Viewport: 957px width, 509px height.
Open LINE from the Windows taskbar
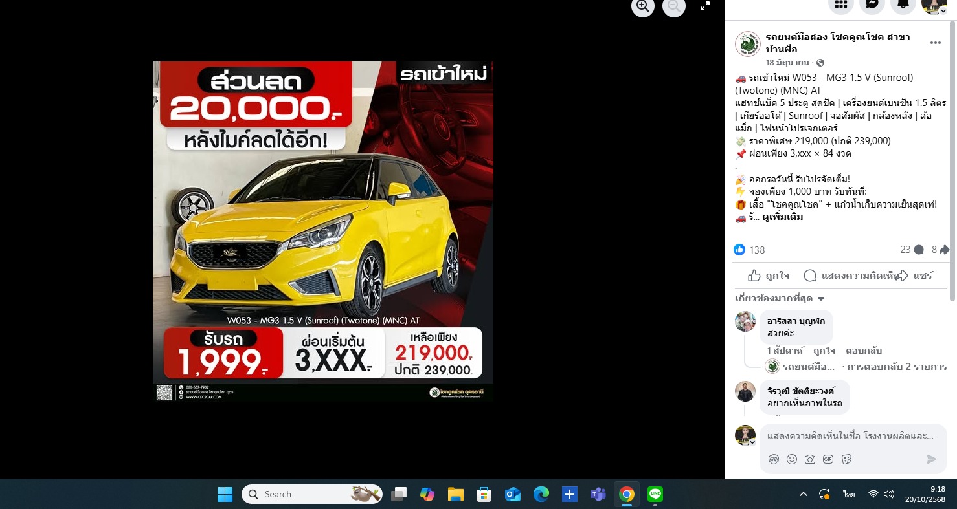click(655, 495)
